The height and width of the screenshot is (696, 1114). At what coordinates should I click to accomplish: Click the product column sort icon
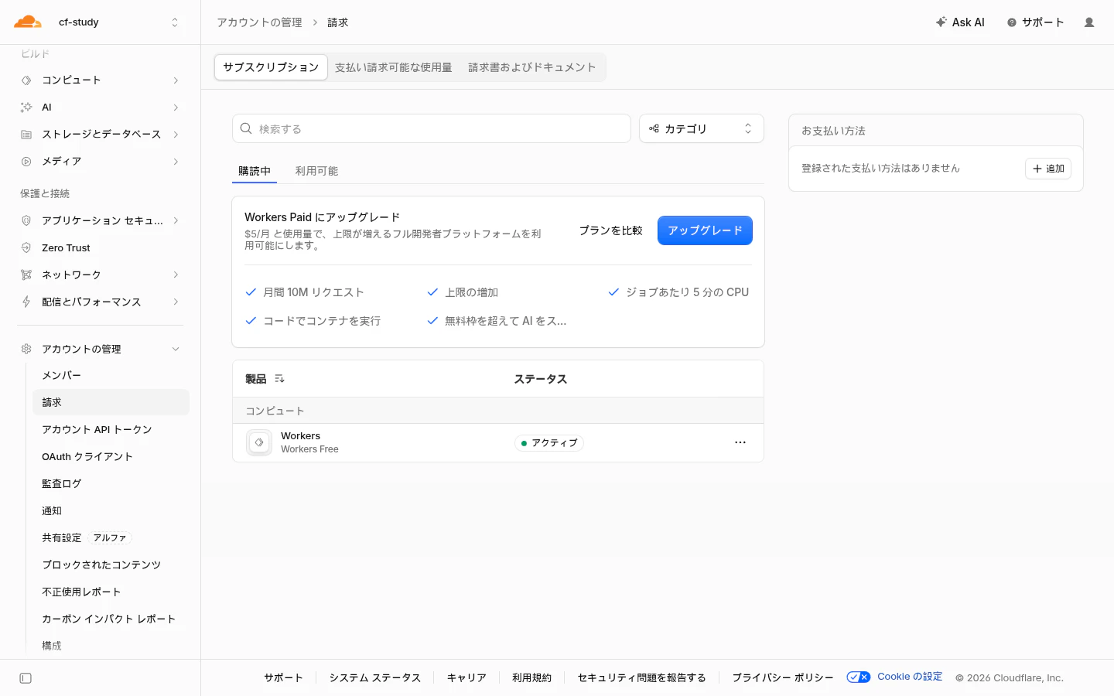(279, 379)
